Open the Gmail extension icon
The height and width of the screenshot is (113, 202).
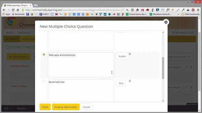142,10
